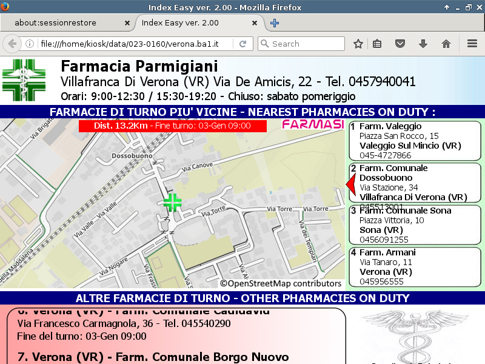Show site information icon in address bar

point(30,44)
